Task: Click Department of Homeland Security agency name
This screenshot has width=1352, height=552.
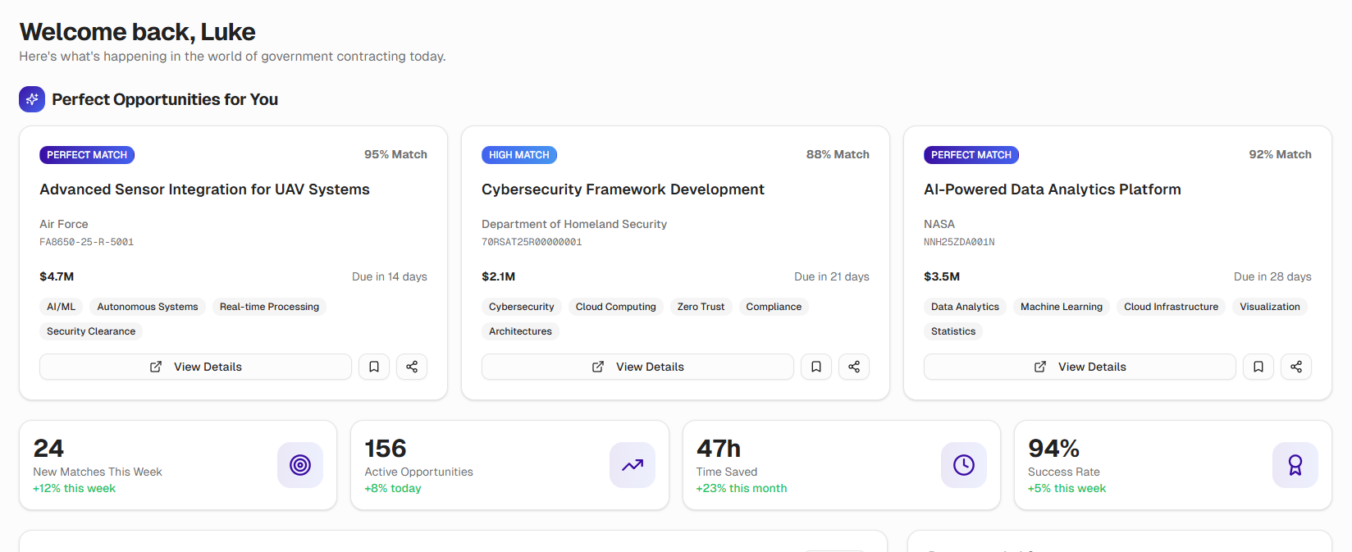Action: [574, 224]
